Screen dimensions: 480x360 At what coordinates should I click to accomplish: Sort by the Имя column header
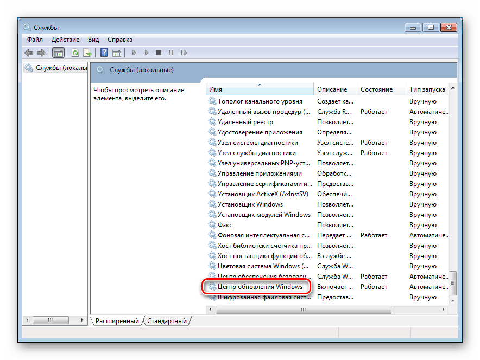260,89
